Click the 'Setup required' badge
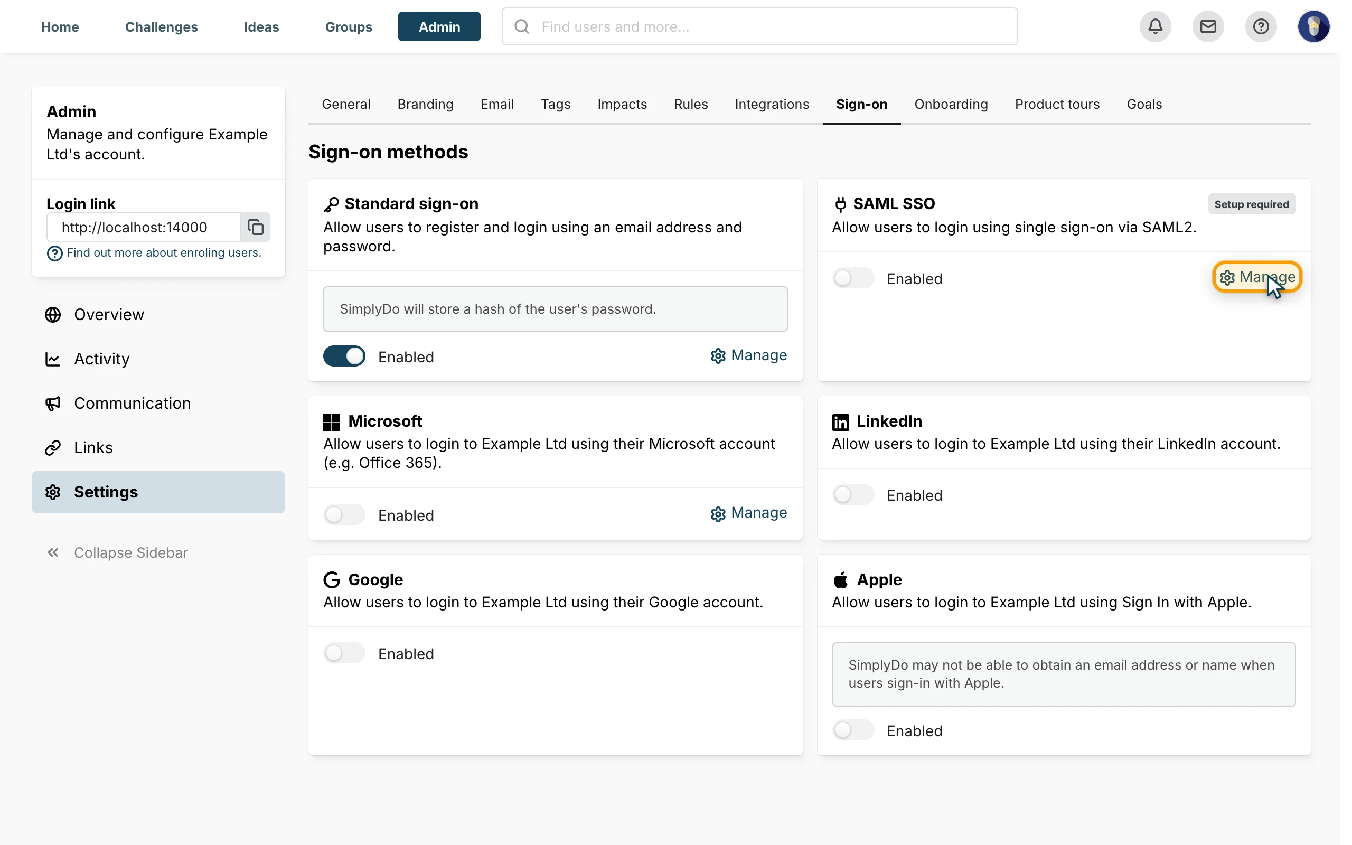The height and width of the screenshot is (845, 1352). pyautogui.click(x=1252, y=204)
